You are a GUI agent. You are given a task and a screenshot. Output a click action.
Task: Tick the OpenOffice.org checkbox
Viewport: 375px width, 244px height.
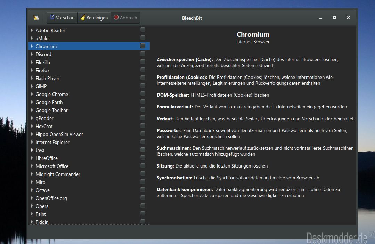[143, 197]
